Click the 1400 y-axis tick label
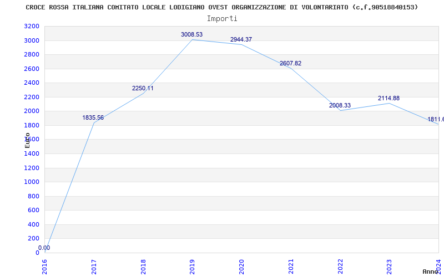The height and width of the screenshot is (277, 444). coord(32,154)
